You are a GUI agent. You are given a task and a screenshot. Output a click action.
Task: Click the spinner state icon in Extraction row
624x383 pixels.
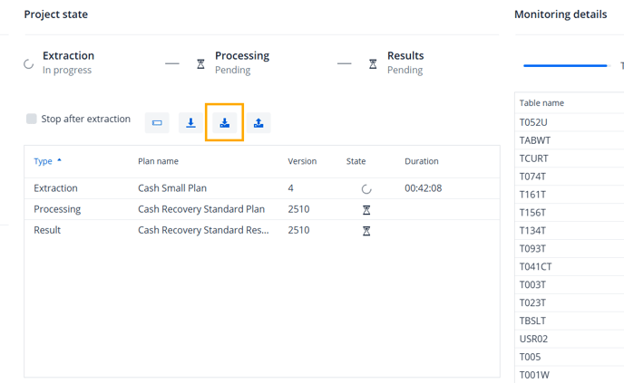[366, 189]
